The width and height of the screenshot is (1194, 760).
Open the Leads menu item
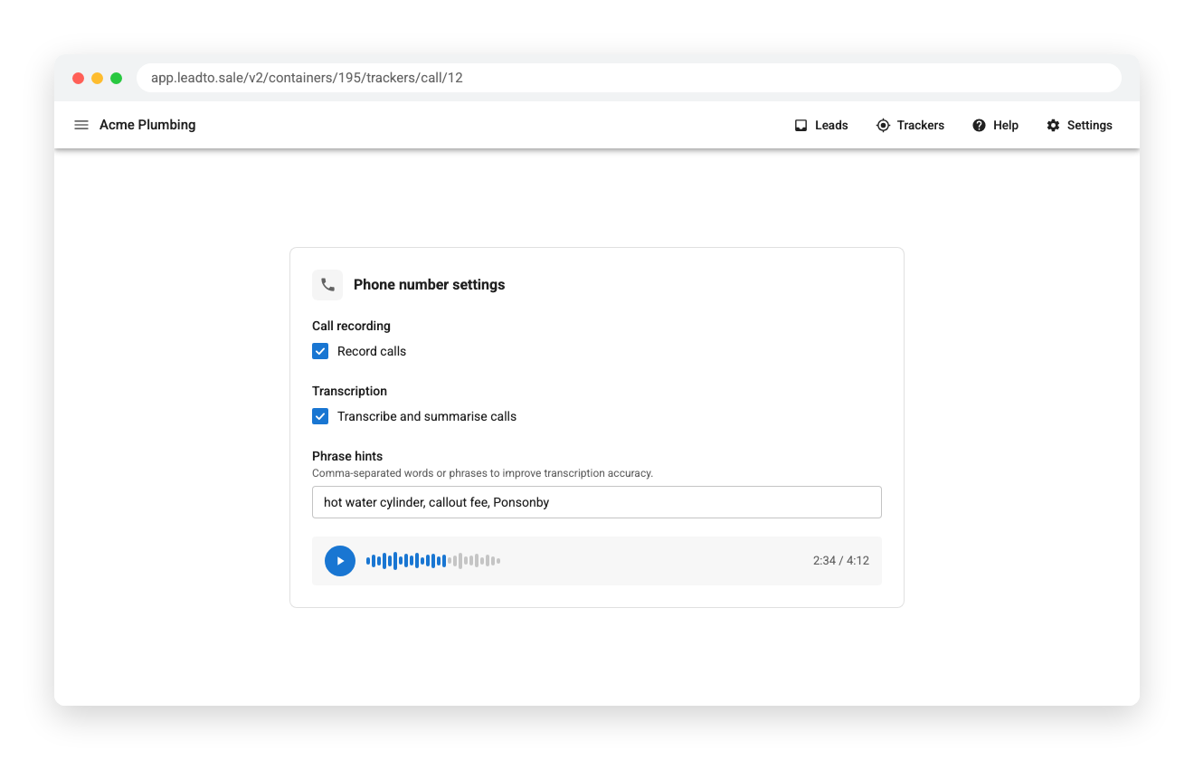(821, 126)
